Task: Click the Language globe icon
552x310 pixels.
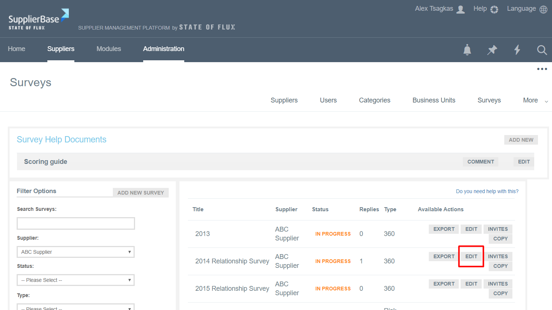Action: click(543, 9)
